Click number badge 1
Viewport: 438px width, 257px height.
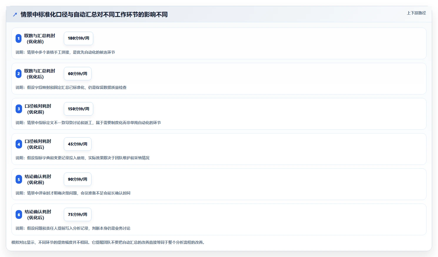pos(19,38)
